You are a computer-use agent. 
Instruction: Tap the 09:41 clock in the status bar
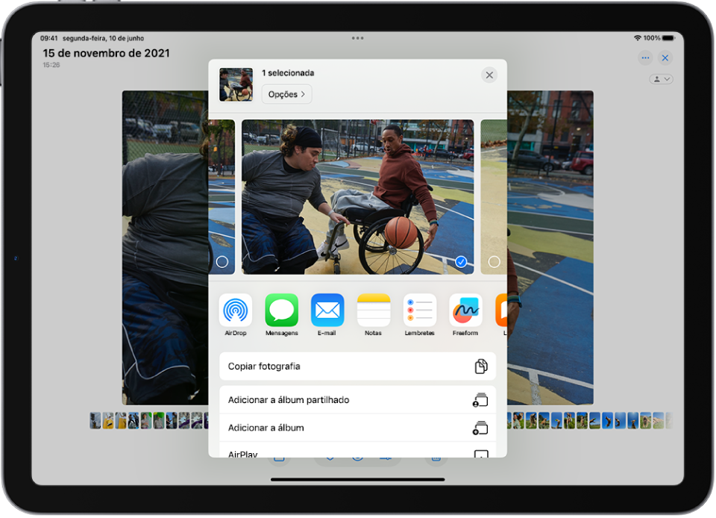click(x=49, y=38)
